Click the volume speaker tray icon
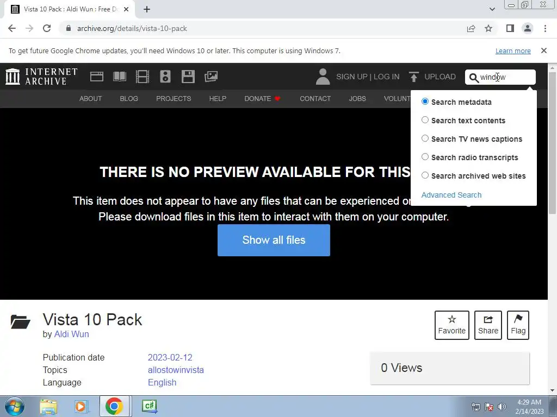Viewport: 557px width, 417px height. click(502, 407)
